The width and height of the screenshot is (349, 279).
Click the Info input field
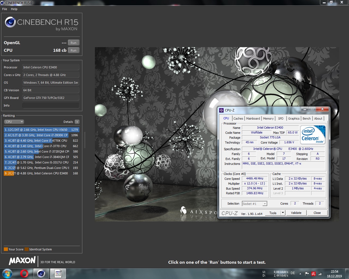point(51,105)
